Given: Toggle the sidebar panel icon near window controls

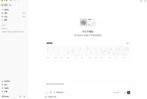Looking at the screenshot, I should pos(11,1).
